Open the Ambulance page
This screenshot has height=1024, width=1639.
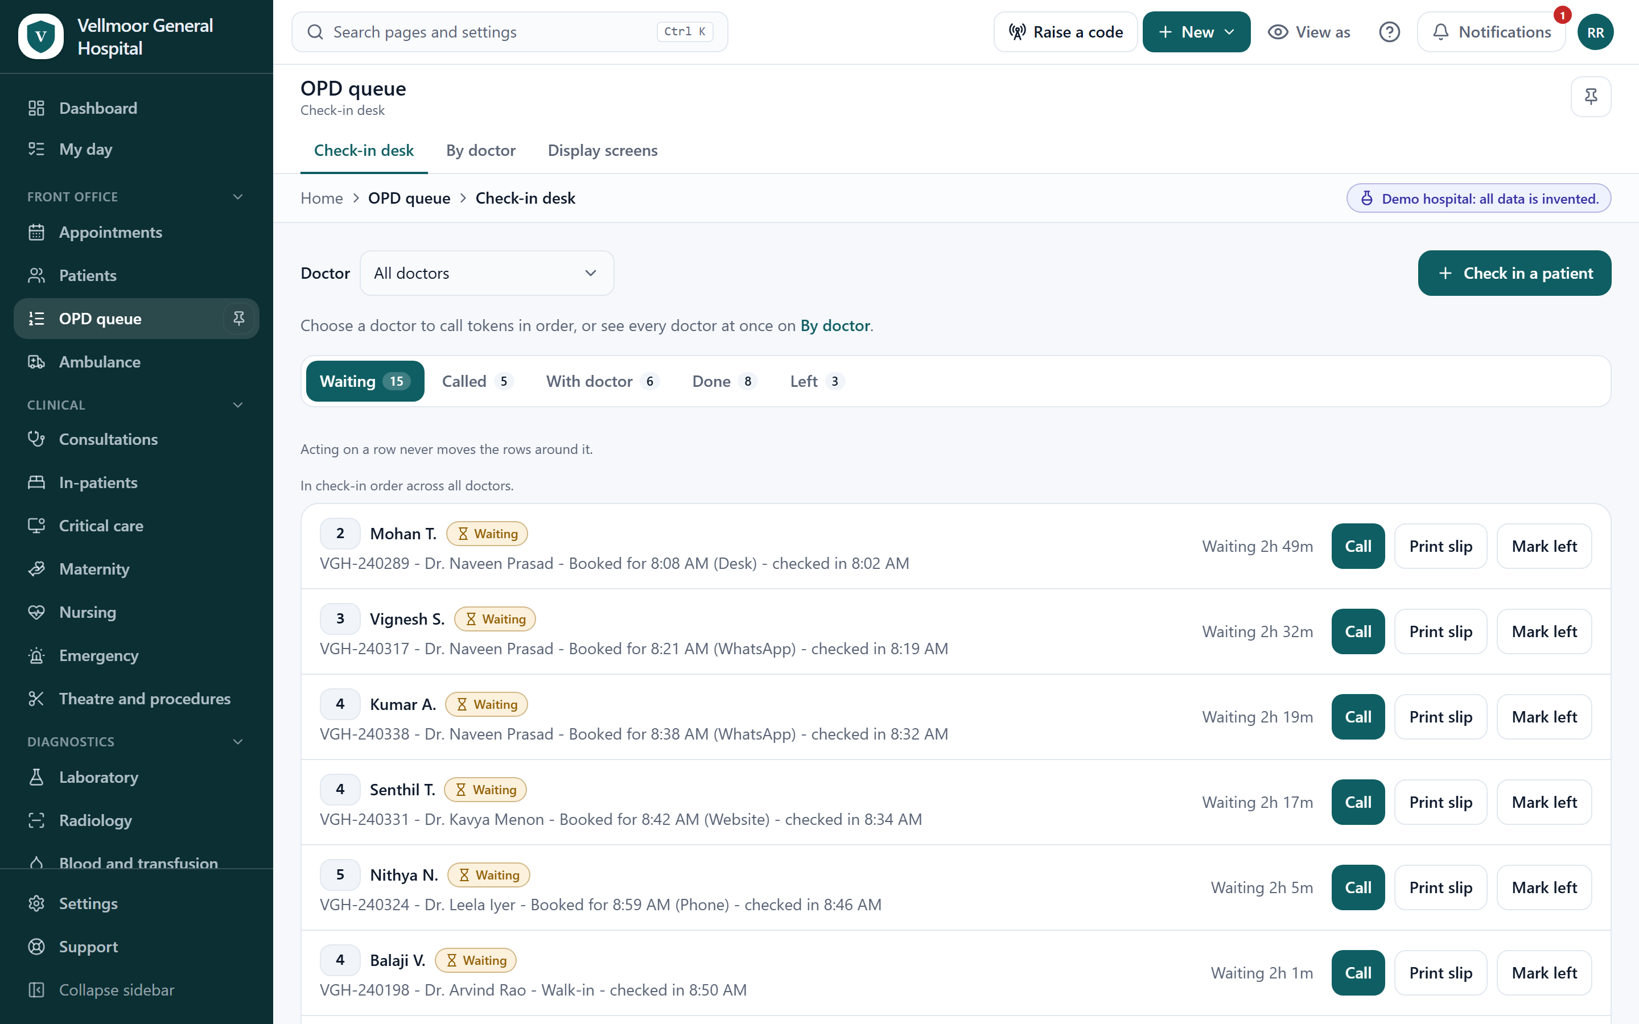coord(136,362)
